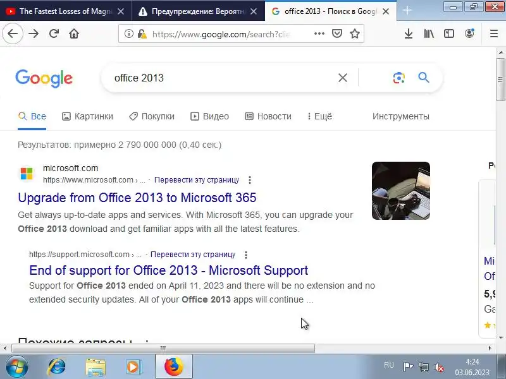The image size is (506, 379).
Task: Close the Предупреждение warning tab
Action: click(254, 11)
